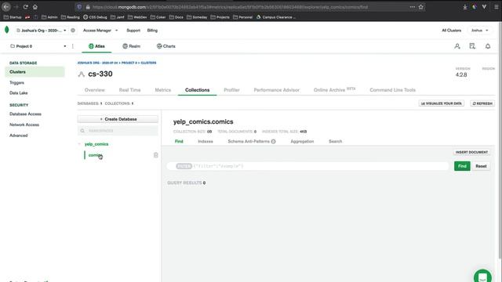This screenshot has height=282, width=502.
Task: Open the Startup bookmarks folder
Action: [13, 17]
